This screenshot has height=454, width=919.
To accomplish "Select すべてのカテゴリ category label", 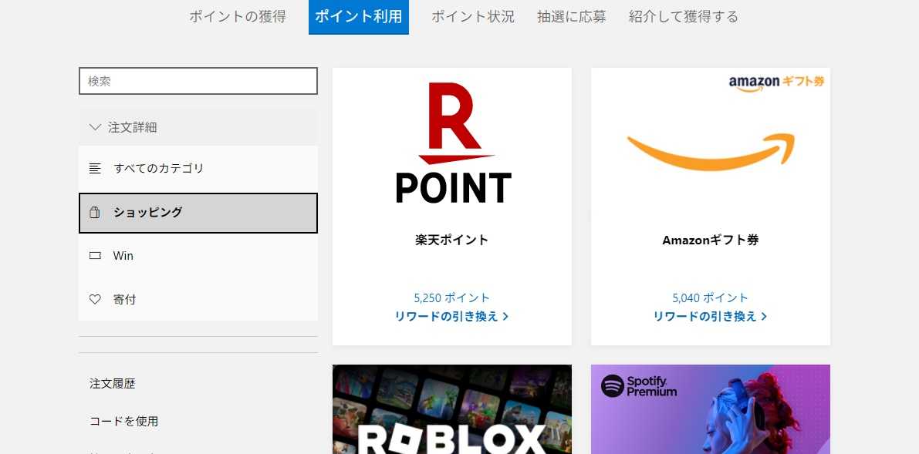I will pos(159,169).
